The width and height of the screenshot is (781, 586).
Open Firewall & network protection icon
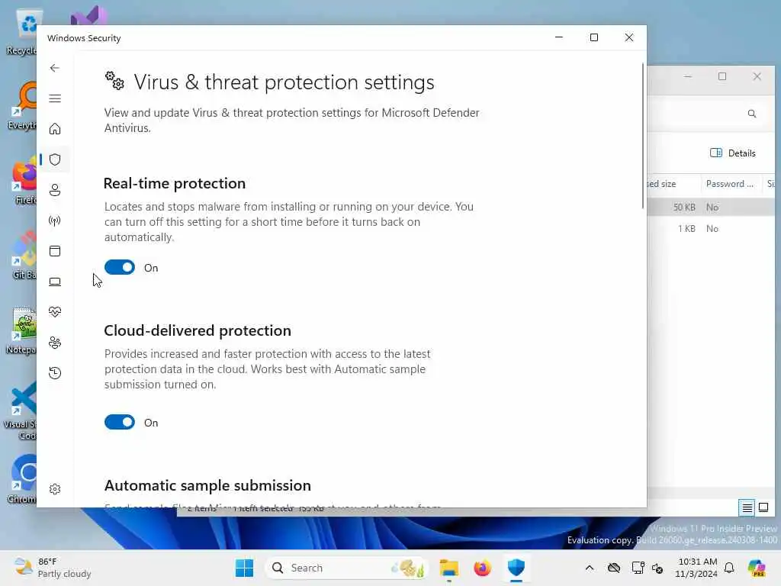pyautogui.click(x=55, y=221)
